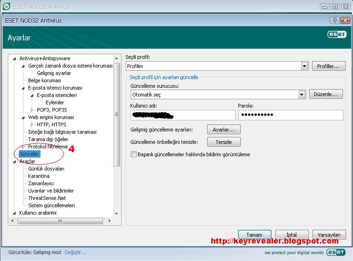Select Tarama dışı öğeler item

[48, 139]
